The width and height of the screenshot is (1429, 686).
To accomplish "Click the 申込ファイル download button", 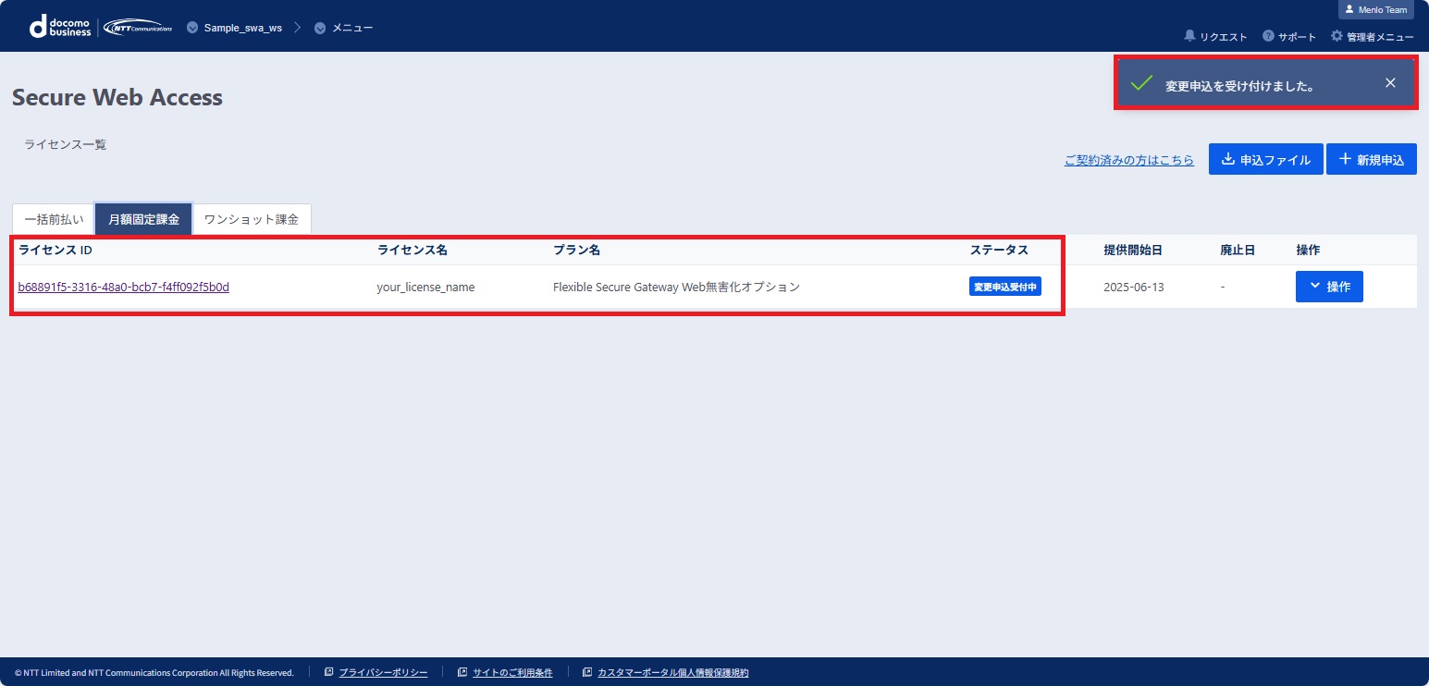I will tap(1266, 159).
